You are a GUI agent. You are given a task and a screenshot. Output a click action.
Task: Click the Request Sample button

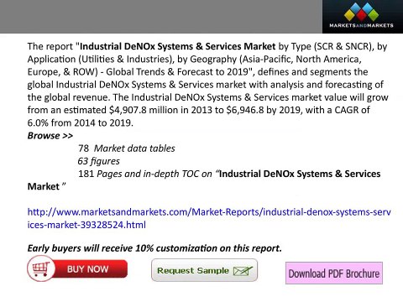[x=204, y=270]
